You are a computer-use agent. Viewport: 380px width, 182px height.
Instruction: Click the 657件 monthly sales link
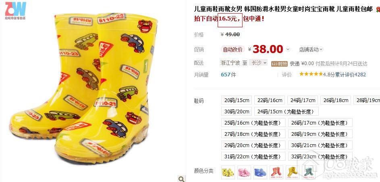point(228,75)
